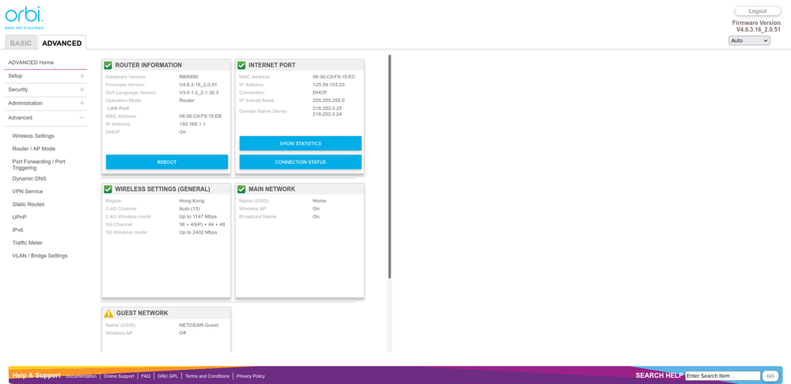Expand the Security menu section
Image resolution: width=791 pixels, height=384 pixels.
82,89
